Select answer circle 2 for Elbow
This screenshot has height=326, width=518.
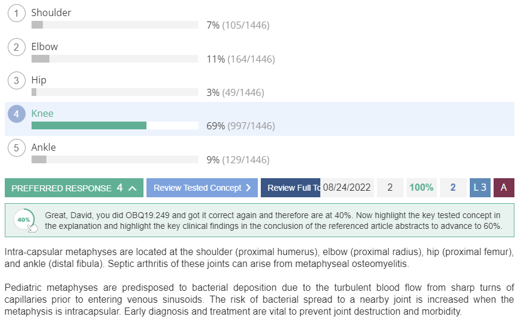(x=17, y=47)
